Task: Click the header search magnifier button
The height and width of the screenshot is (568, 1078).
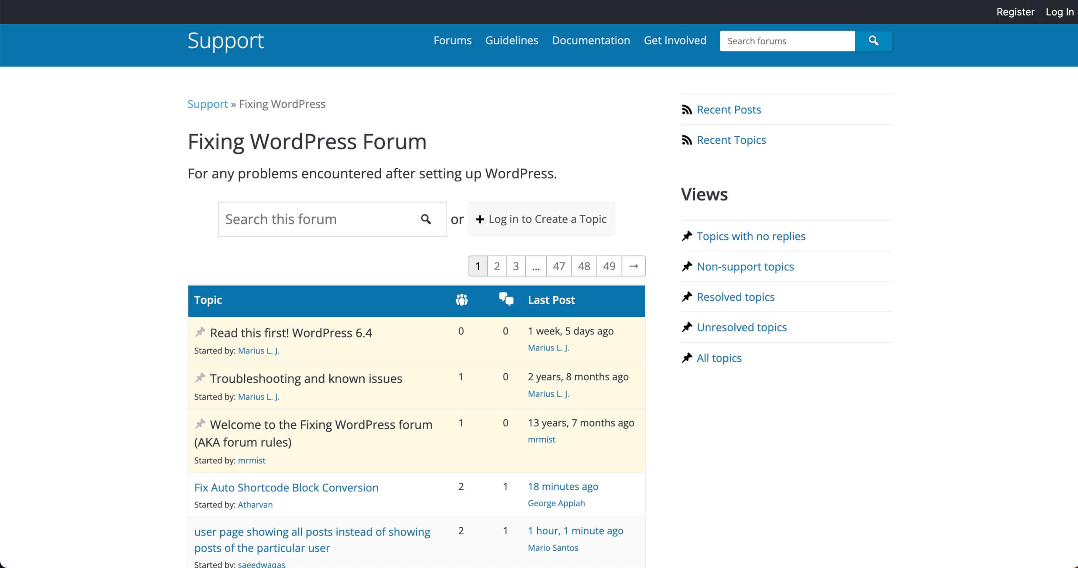Action: point(873,41)
